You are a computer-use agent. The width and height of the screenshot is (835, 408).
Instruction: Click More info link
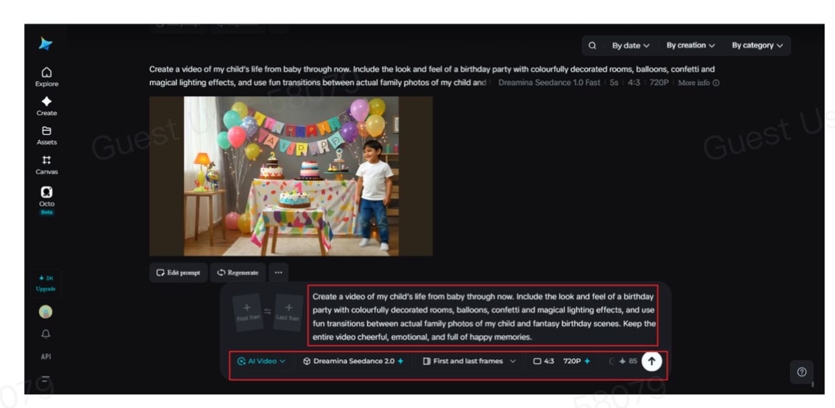click(x=698, y=83)
